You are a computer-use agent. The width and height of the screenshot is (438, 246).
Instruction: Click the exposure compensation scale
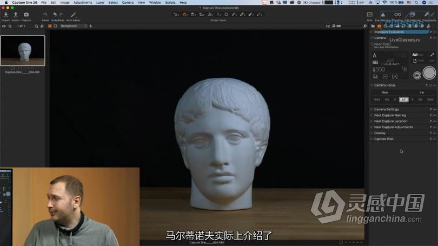tap(390, 64)
